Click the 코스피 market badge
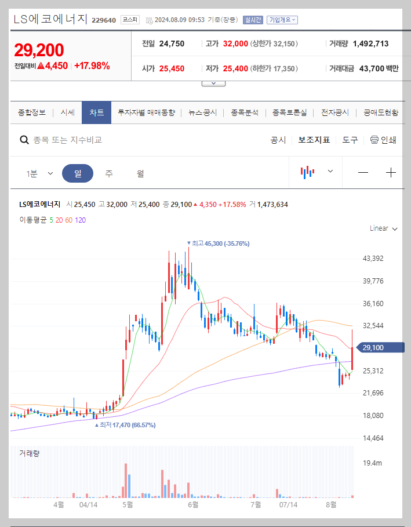The width and height of the screenshot is (411, 527). coord(130,20)
